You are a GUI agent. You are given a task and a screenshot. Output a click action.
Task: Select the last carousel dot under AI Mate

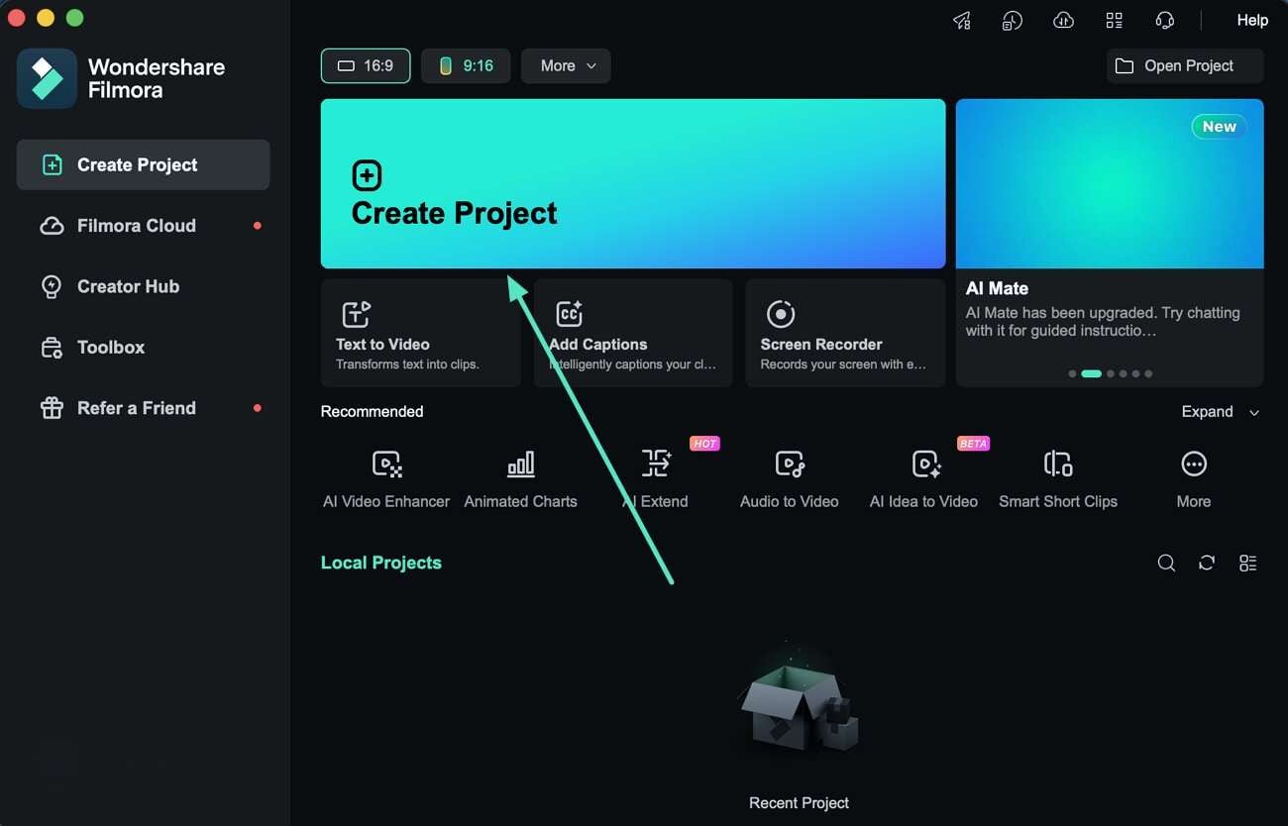tap(1148, 374)
